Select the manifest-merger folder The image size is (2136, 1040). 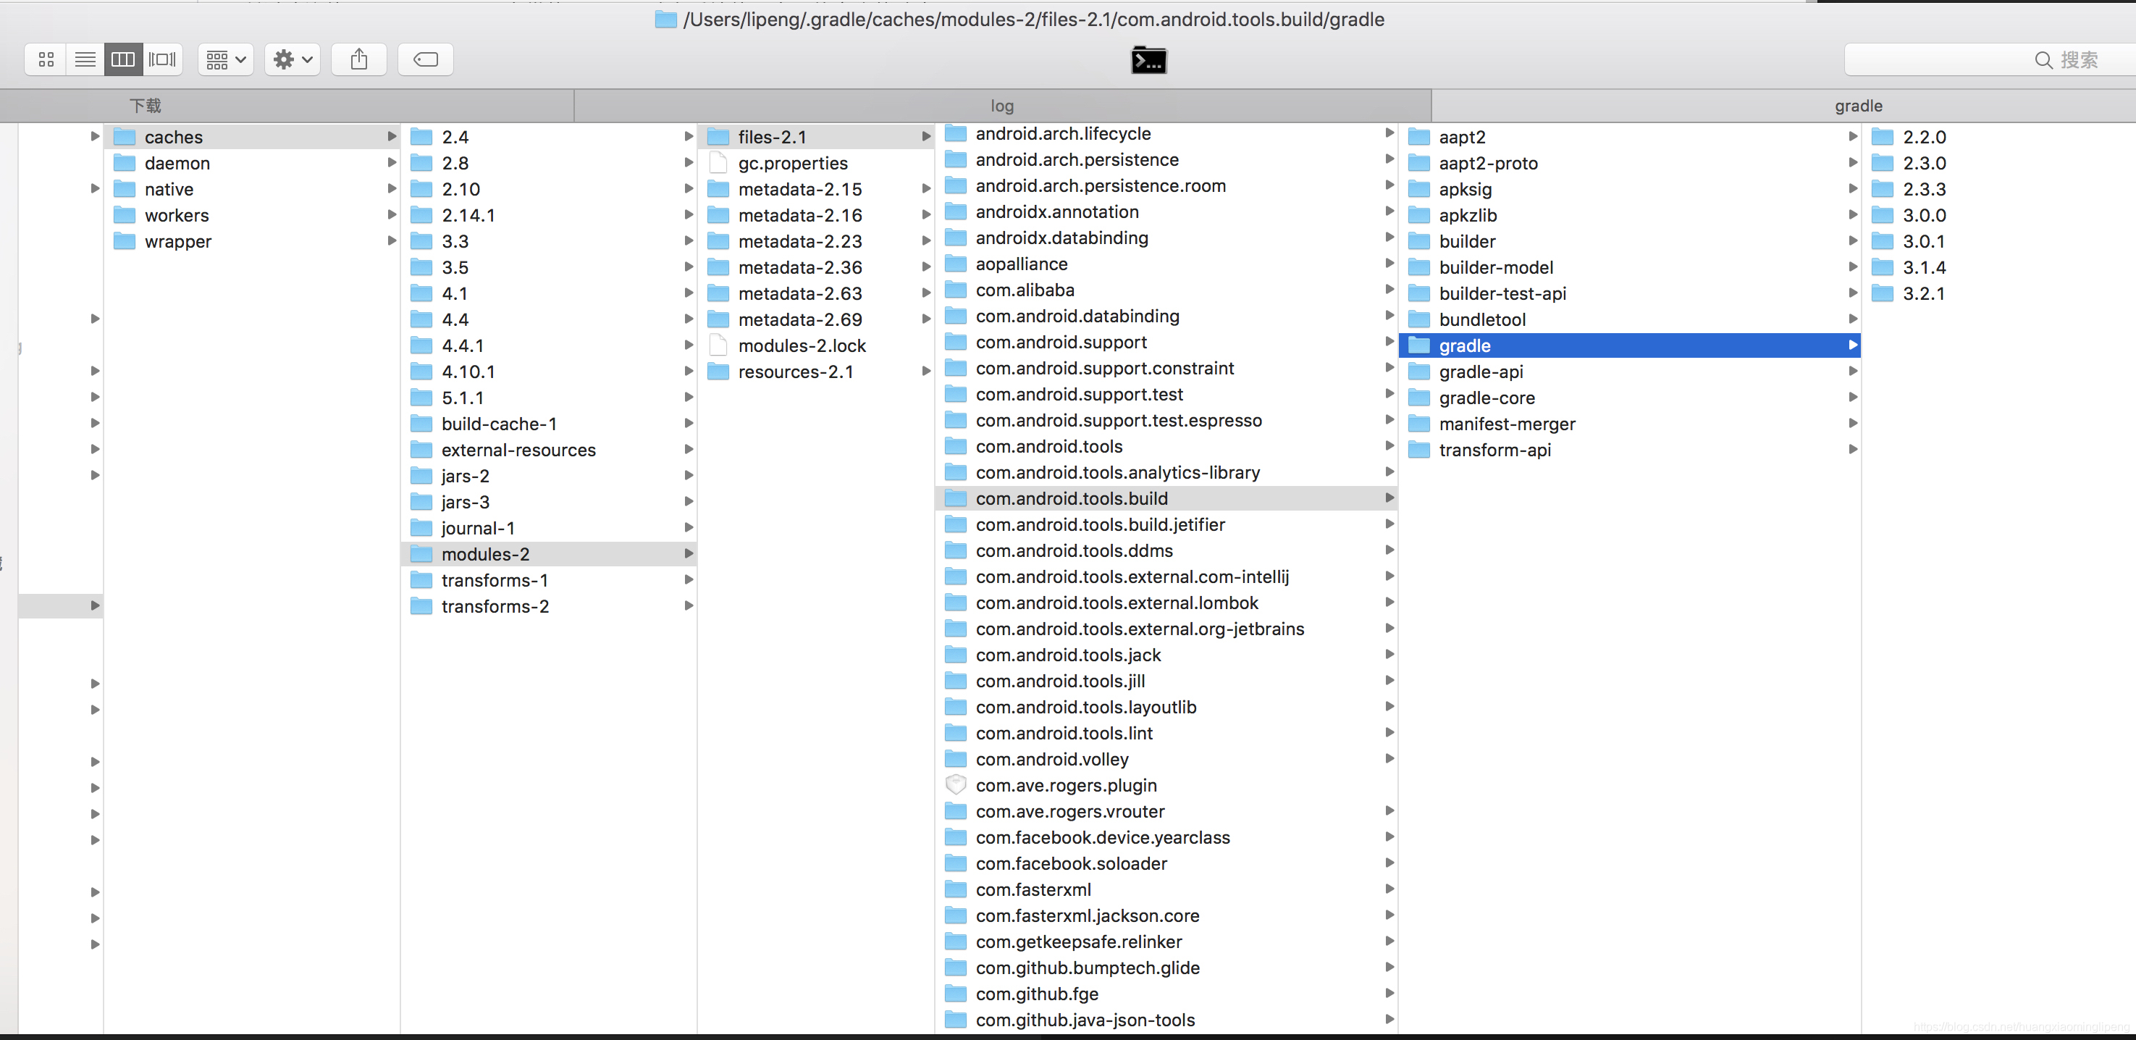1506,424
